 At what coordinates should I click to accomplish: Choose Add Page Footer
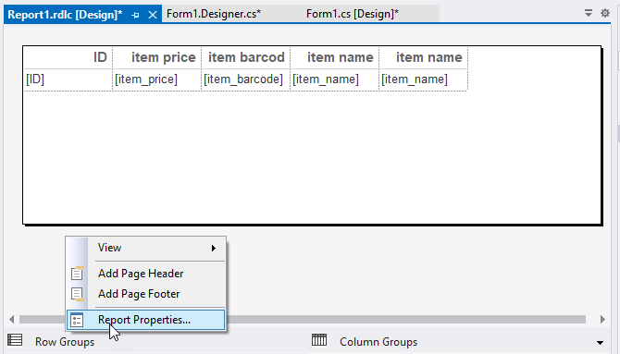coord(146,294)
